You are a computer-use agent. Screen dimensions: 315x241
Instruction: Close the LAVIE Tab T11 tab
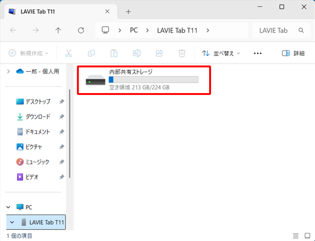pos(107,11)
